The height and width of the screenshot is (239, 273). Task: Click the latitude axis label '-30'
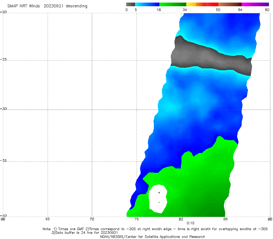[x=3, y=108]
